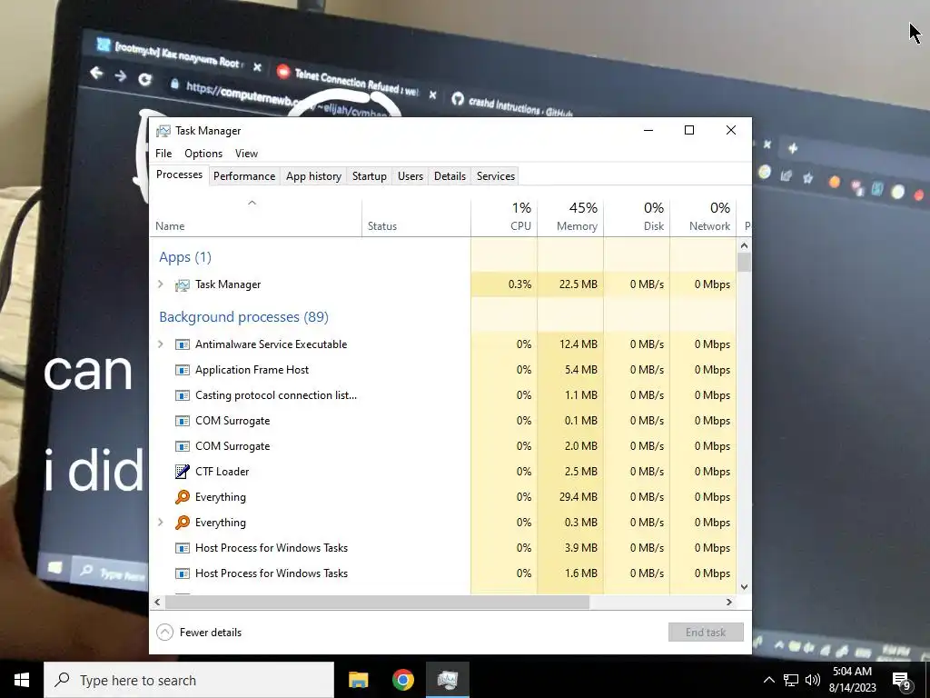Click Task Manager taskbar icon
Screen dimensions: 930x698
pos(447,680)
